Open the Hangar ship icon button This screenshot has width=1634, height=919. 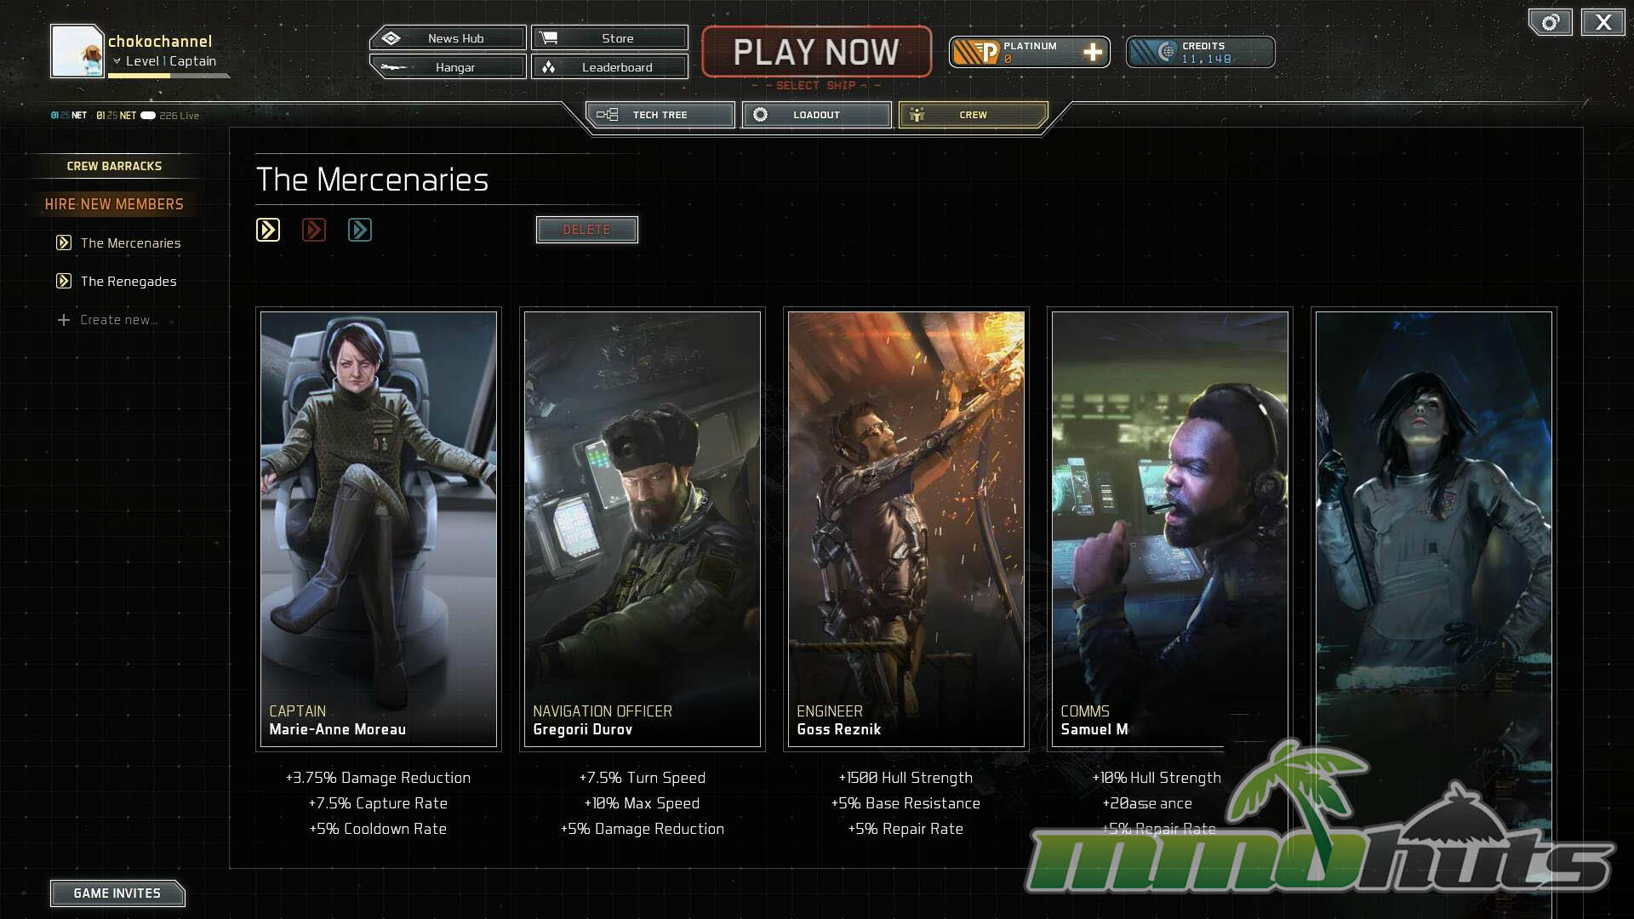coord(392,67)
